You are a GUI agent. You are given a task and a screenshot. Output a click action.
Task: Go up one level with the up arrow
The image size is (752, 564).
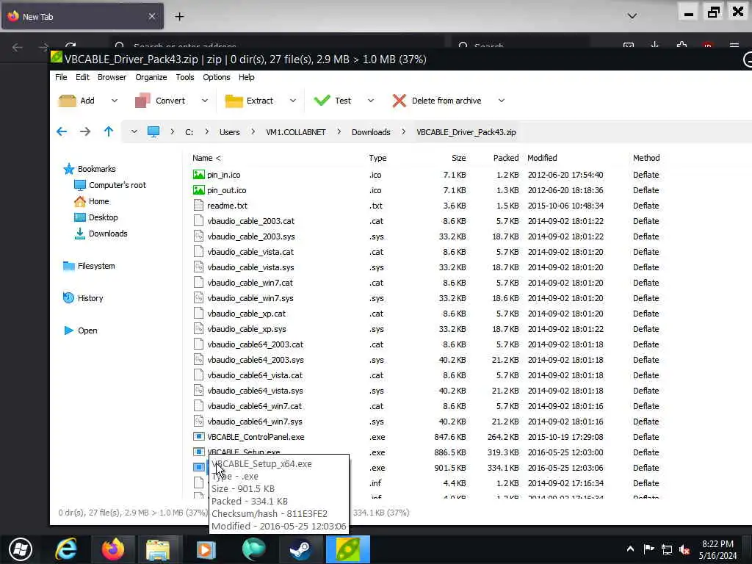click(x=109, y=131)
